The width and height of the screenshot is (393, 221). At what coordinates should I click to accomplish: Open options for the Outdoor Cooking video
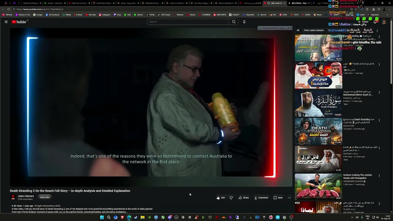[x=379, y=176]
